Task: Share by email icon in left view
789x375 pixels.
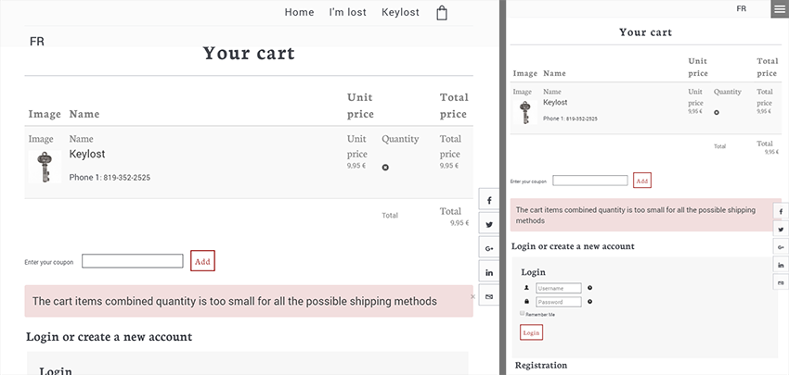Action: [489, 296]
